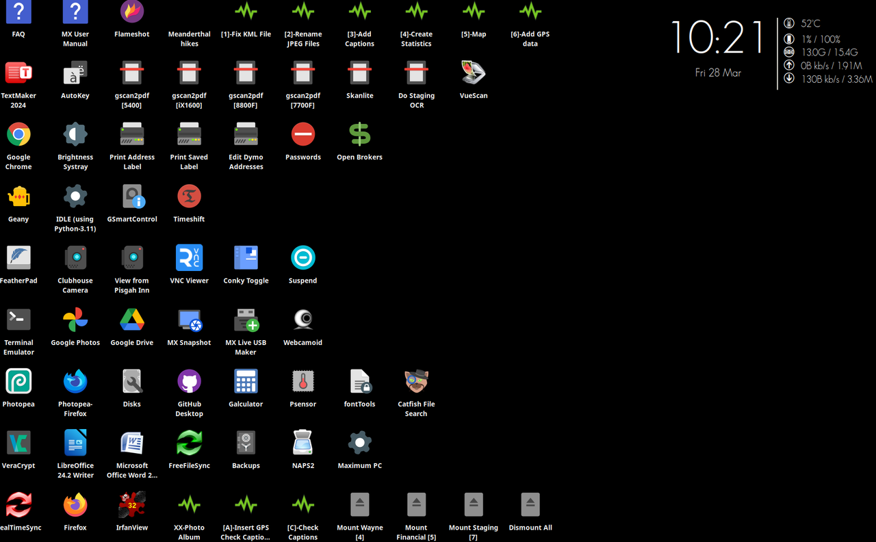Launch Geany editor
Image resolution: width=876 pixels, height=542 pixels.
click(18, 196)
